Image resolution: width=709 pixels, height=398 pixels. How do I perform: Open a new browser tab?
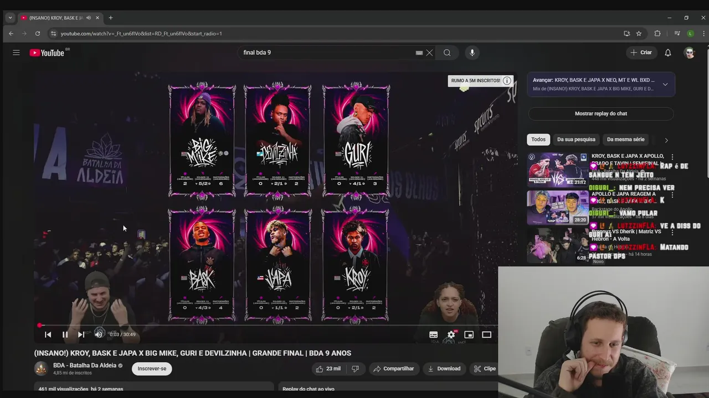point(110,18)
